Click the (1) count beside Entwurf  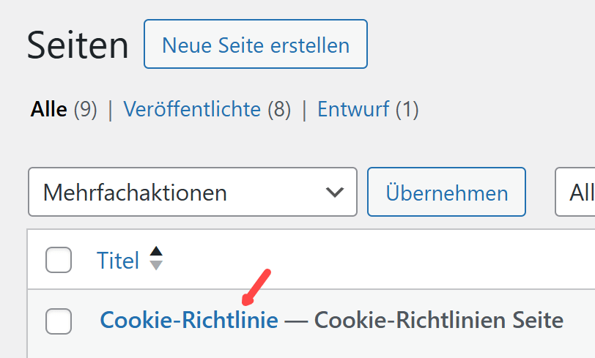pyautogui.click(x=407, y=110)
